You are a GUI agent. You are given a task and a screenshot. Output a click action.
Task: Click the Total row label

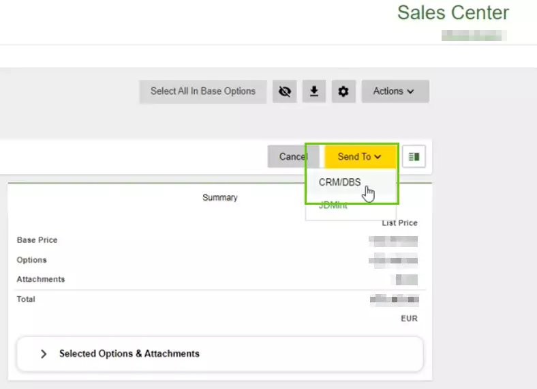coord(26,299)
